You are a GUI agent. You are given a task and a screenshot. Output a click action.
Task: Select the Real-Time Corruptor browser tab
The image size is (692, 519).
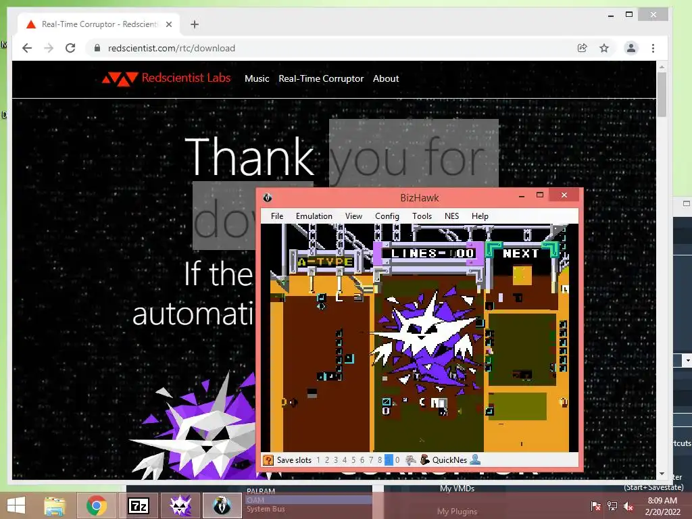[x=99, y=24]
